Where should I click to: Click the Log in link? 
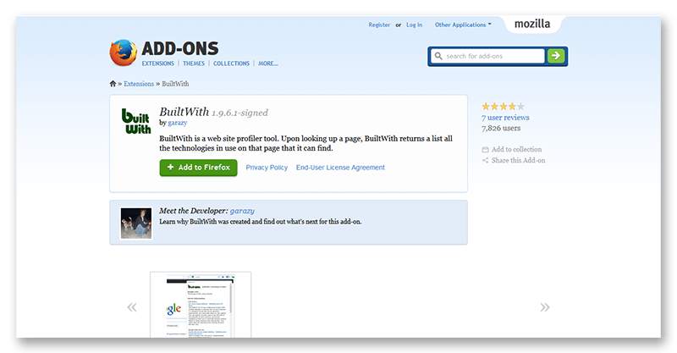[x=414, y=25]
